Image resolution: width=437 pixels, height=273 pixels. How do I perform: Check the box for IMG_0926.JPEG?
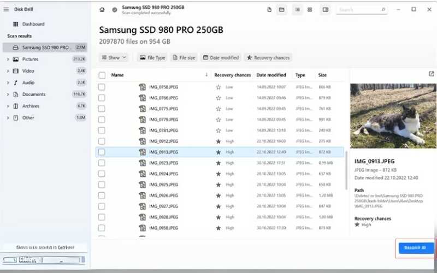pos(102,195)
